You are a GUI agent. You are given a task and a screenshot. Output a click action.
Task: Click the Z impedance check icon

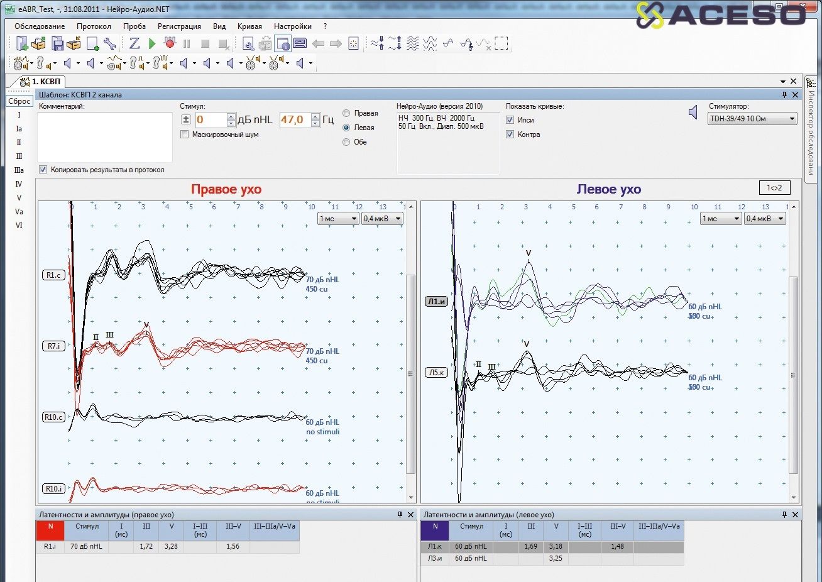click(x=134, y=44)
